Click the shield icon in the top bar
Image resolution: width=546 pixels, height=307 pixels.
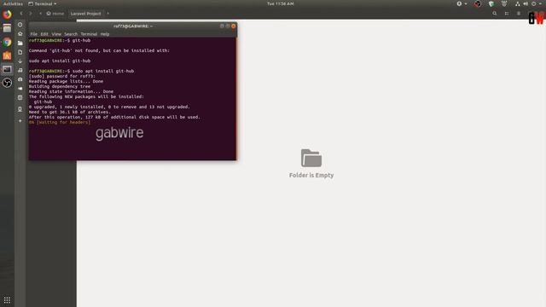pyautogui.click(x=491, y=3)
